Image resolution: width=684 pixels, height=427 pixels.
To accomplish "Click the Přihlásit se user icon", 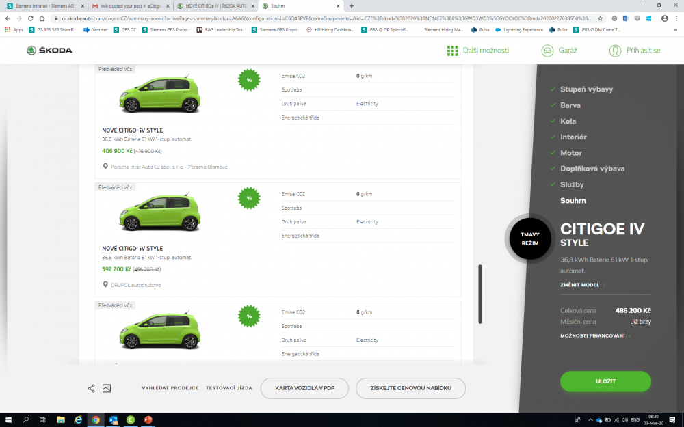I will [x=615, y=51].
